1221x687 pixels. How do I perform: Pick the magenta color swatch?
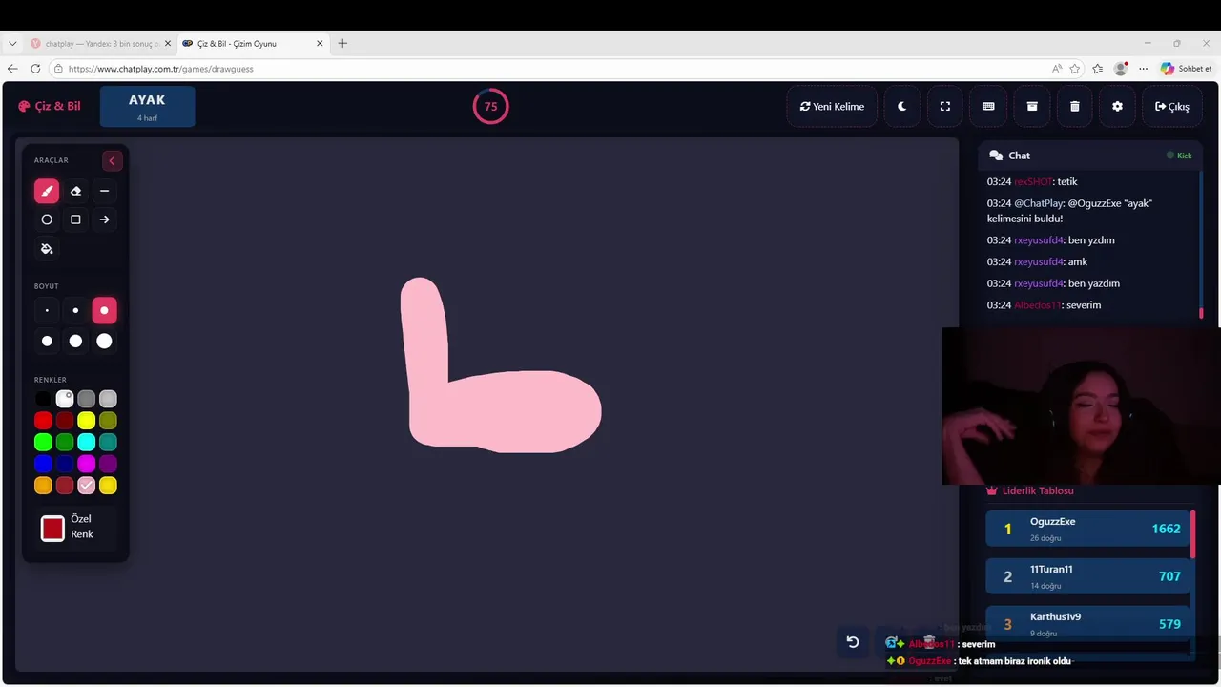coord(87,464)
